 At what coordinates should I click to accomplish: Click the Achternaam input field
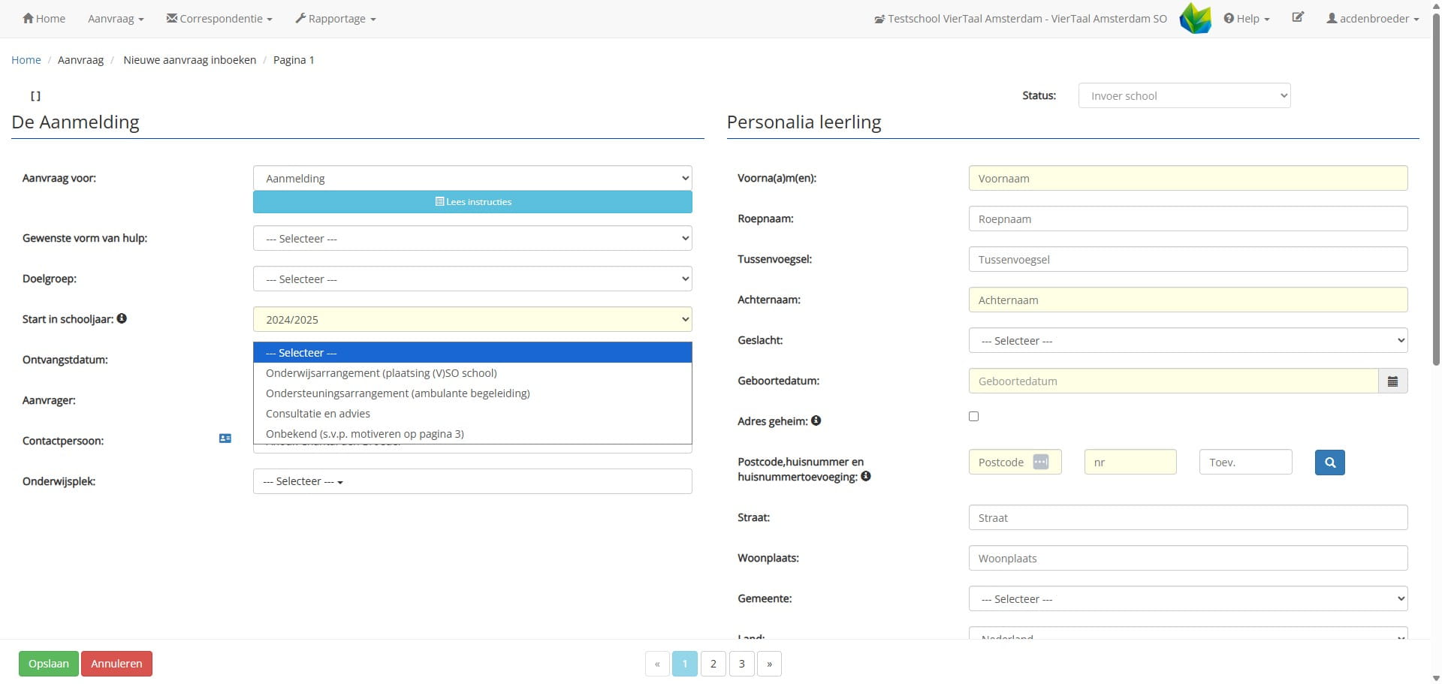1188,300
